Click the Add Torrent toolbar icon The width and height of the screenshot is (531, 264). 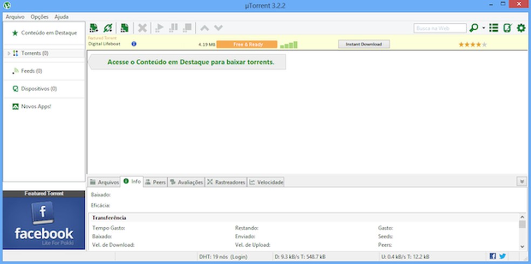pyautogui.click(x=94, y=28)
